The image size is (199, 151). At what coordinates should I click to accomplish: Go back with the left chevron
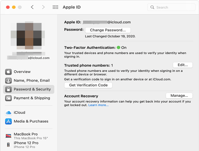click(x=32, y=7)
